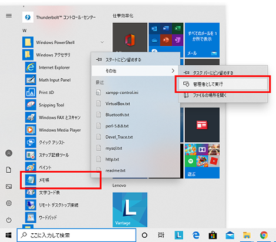Launch Print 3D from the app list
276x242 pixels.
[46, 92]
